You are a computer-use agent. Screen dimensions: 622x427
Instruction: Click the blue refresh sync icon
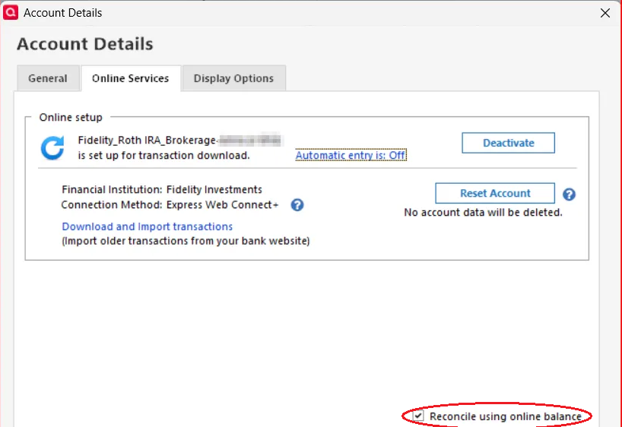coord(52,148)
